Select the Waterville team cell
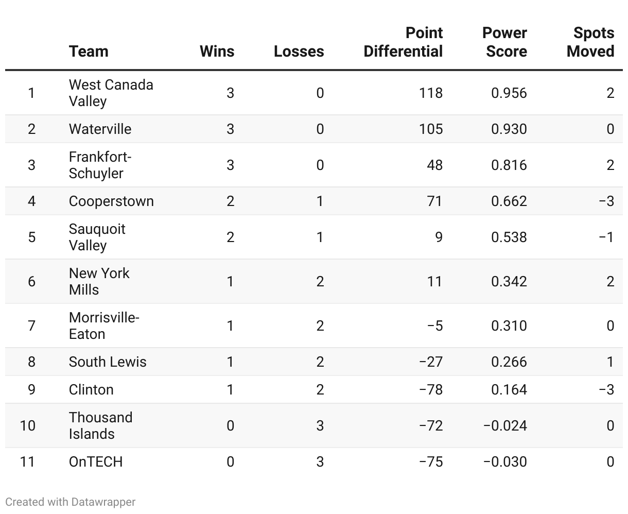The image size is (628, 514). tap(100, 129)
